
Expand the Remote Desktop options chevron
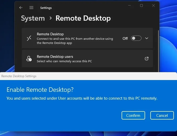point(147,38)
